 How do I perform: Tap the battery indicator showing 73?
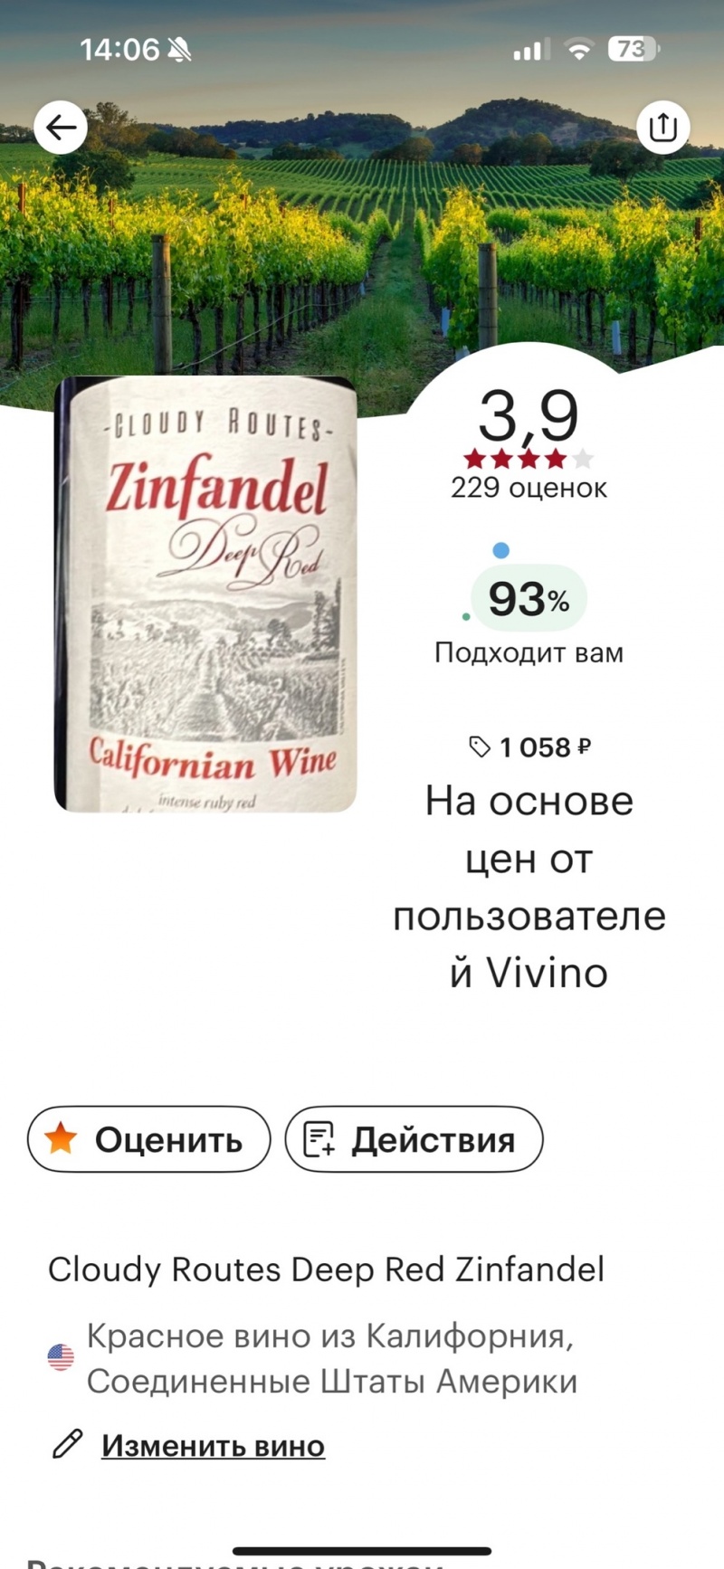point(633,49)
